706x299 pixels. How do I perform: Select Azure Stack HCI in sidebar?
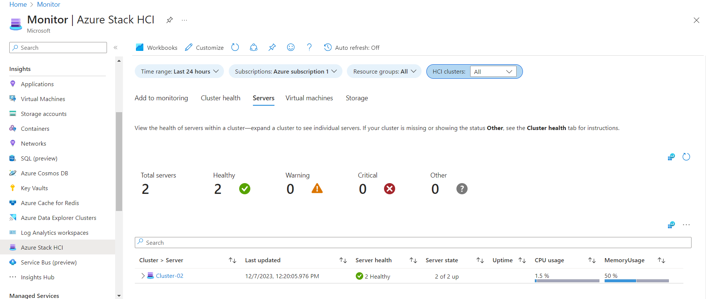tap(58, 247)
